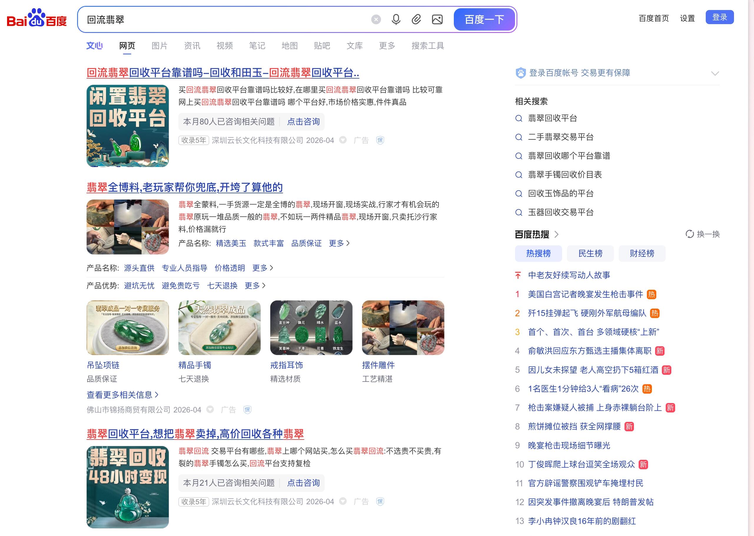754x536 pixels.
Task: Click the 换一换 refresh icon
Action: [690, 234]
